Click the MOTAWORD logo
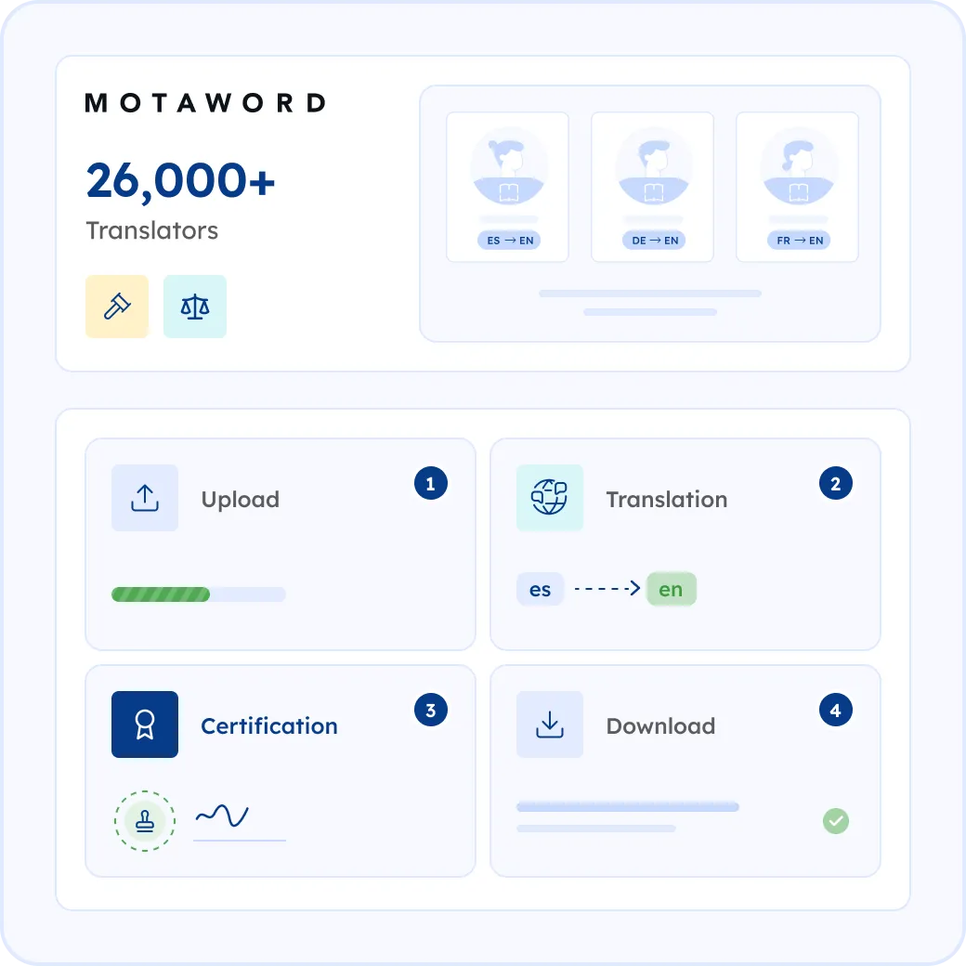Image resolution: width=966 pixels, height=966 pixels. (x=205, y=103)
